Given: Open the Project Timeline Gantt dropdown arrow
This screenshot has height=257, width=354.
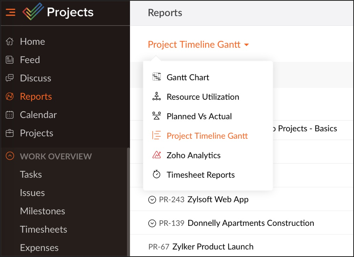Looking at the screenshot, I should pyautogui.click(x=246, y=45).
